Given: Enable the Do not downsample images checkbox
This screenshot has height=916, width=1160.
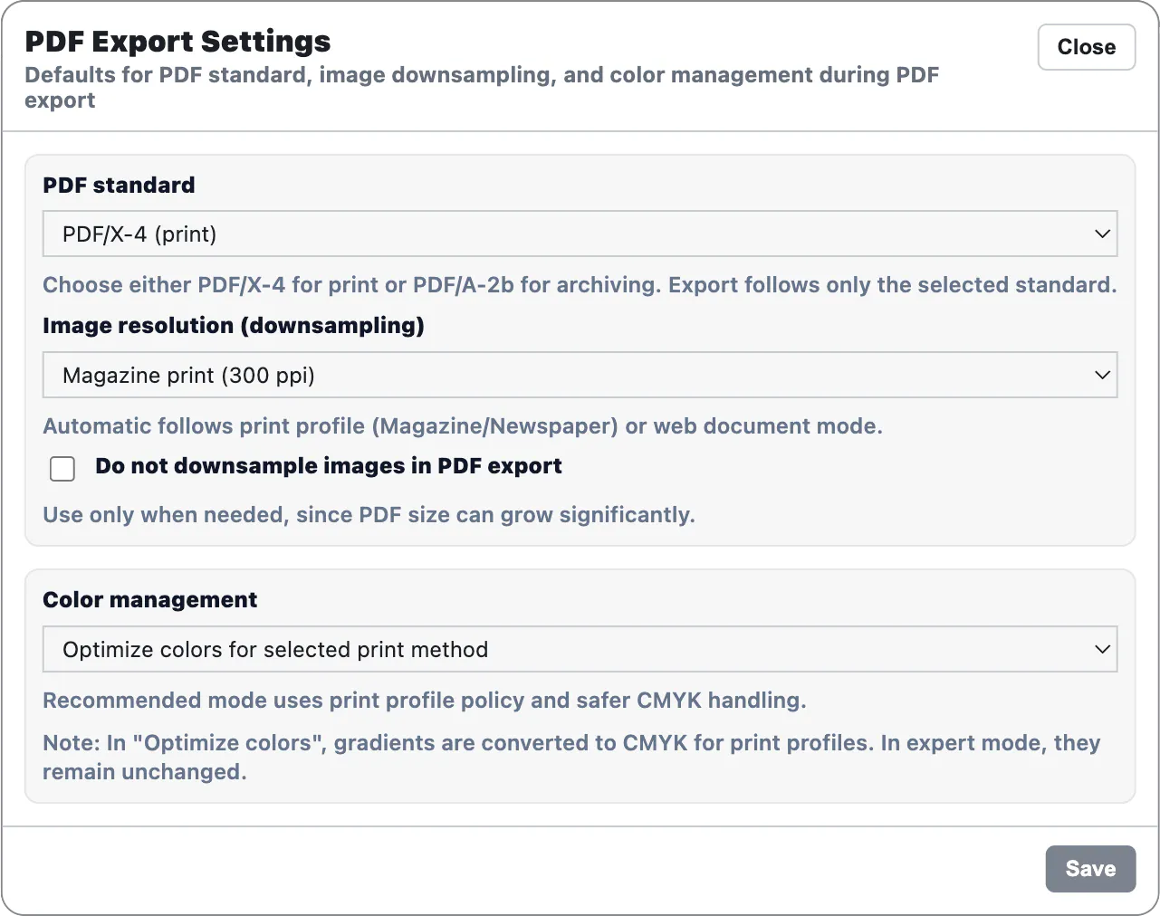Looking at the screenshot, I should click(62, 468).
